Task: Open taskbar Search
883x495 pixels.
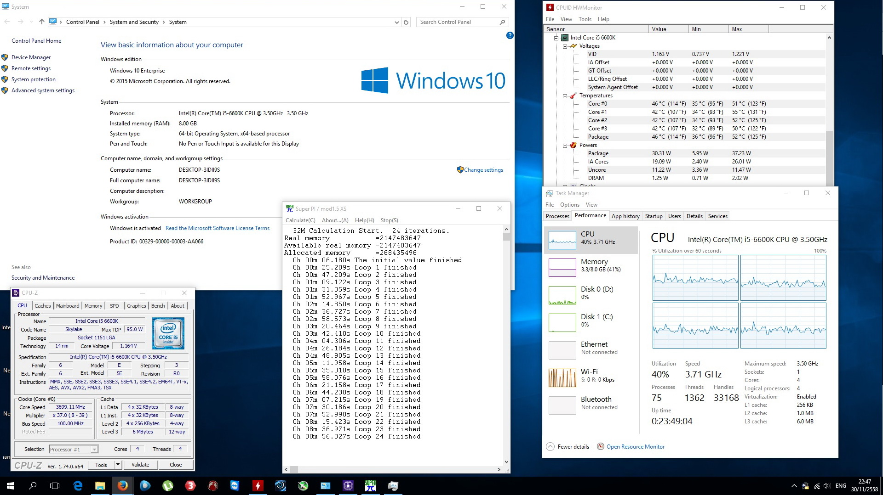Action: (33, 486)
